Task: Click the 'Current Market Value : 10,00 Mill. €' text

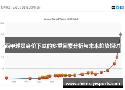Action: pos(61,19)
